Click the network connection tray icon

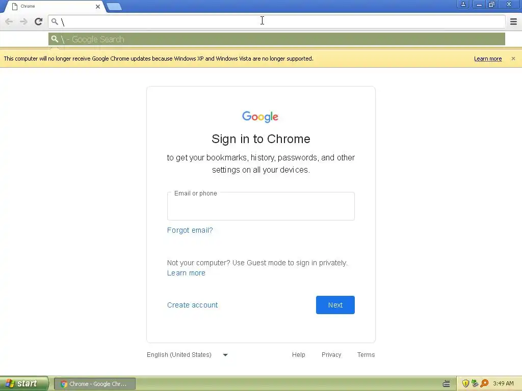coord(475,383)
